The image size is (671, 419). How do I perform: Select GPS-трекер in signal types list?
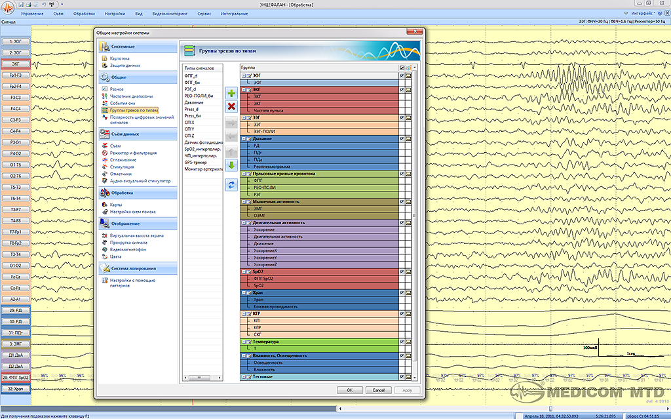click(x=195, y=163)
